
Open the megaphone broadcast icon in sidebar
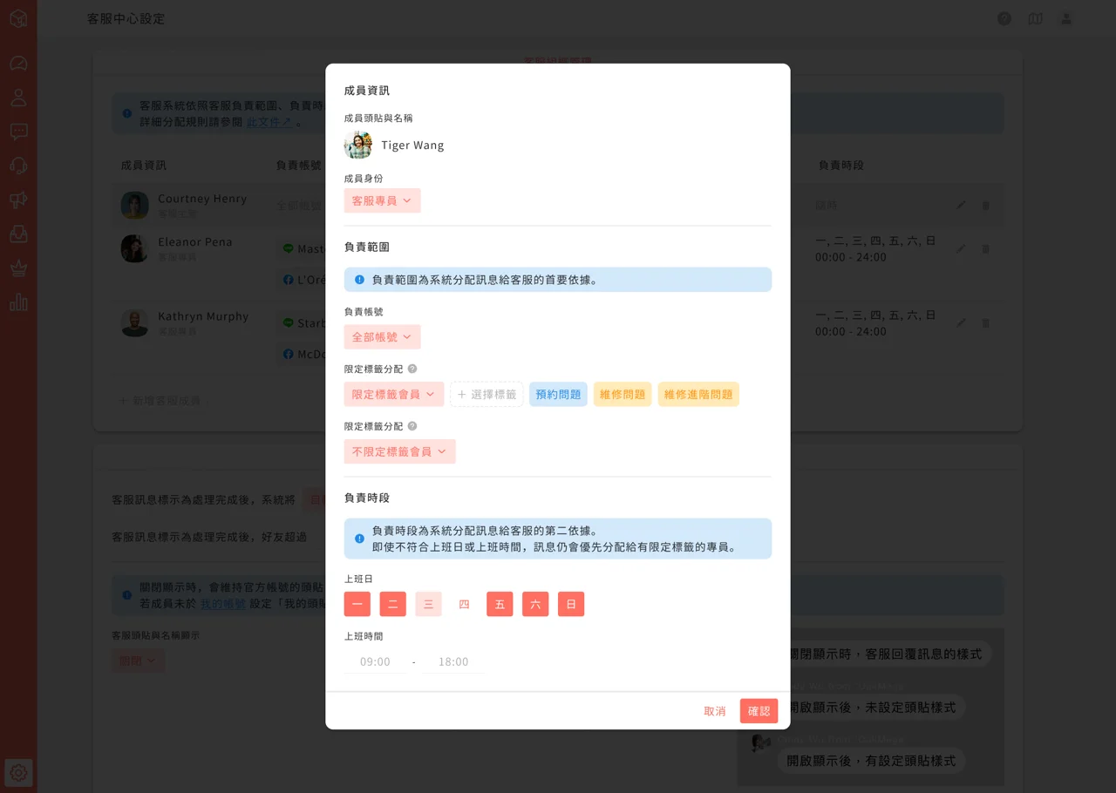coord(18,200)
